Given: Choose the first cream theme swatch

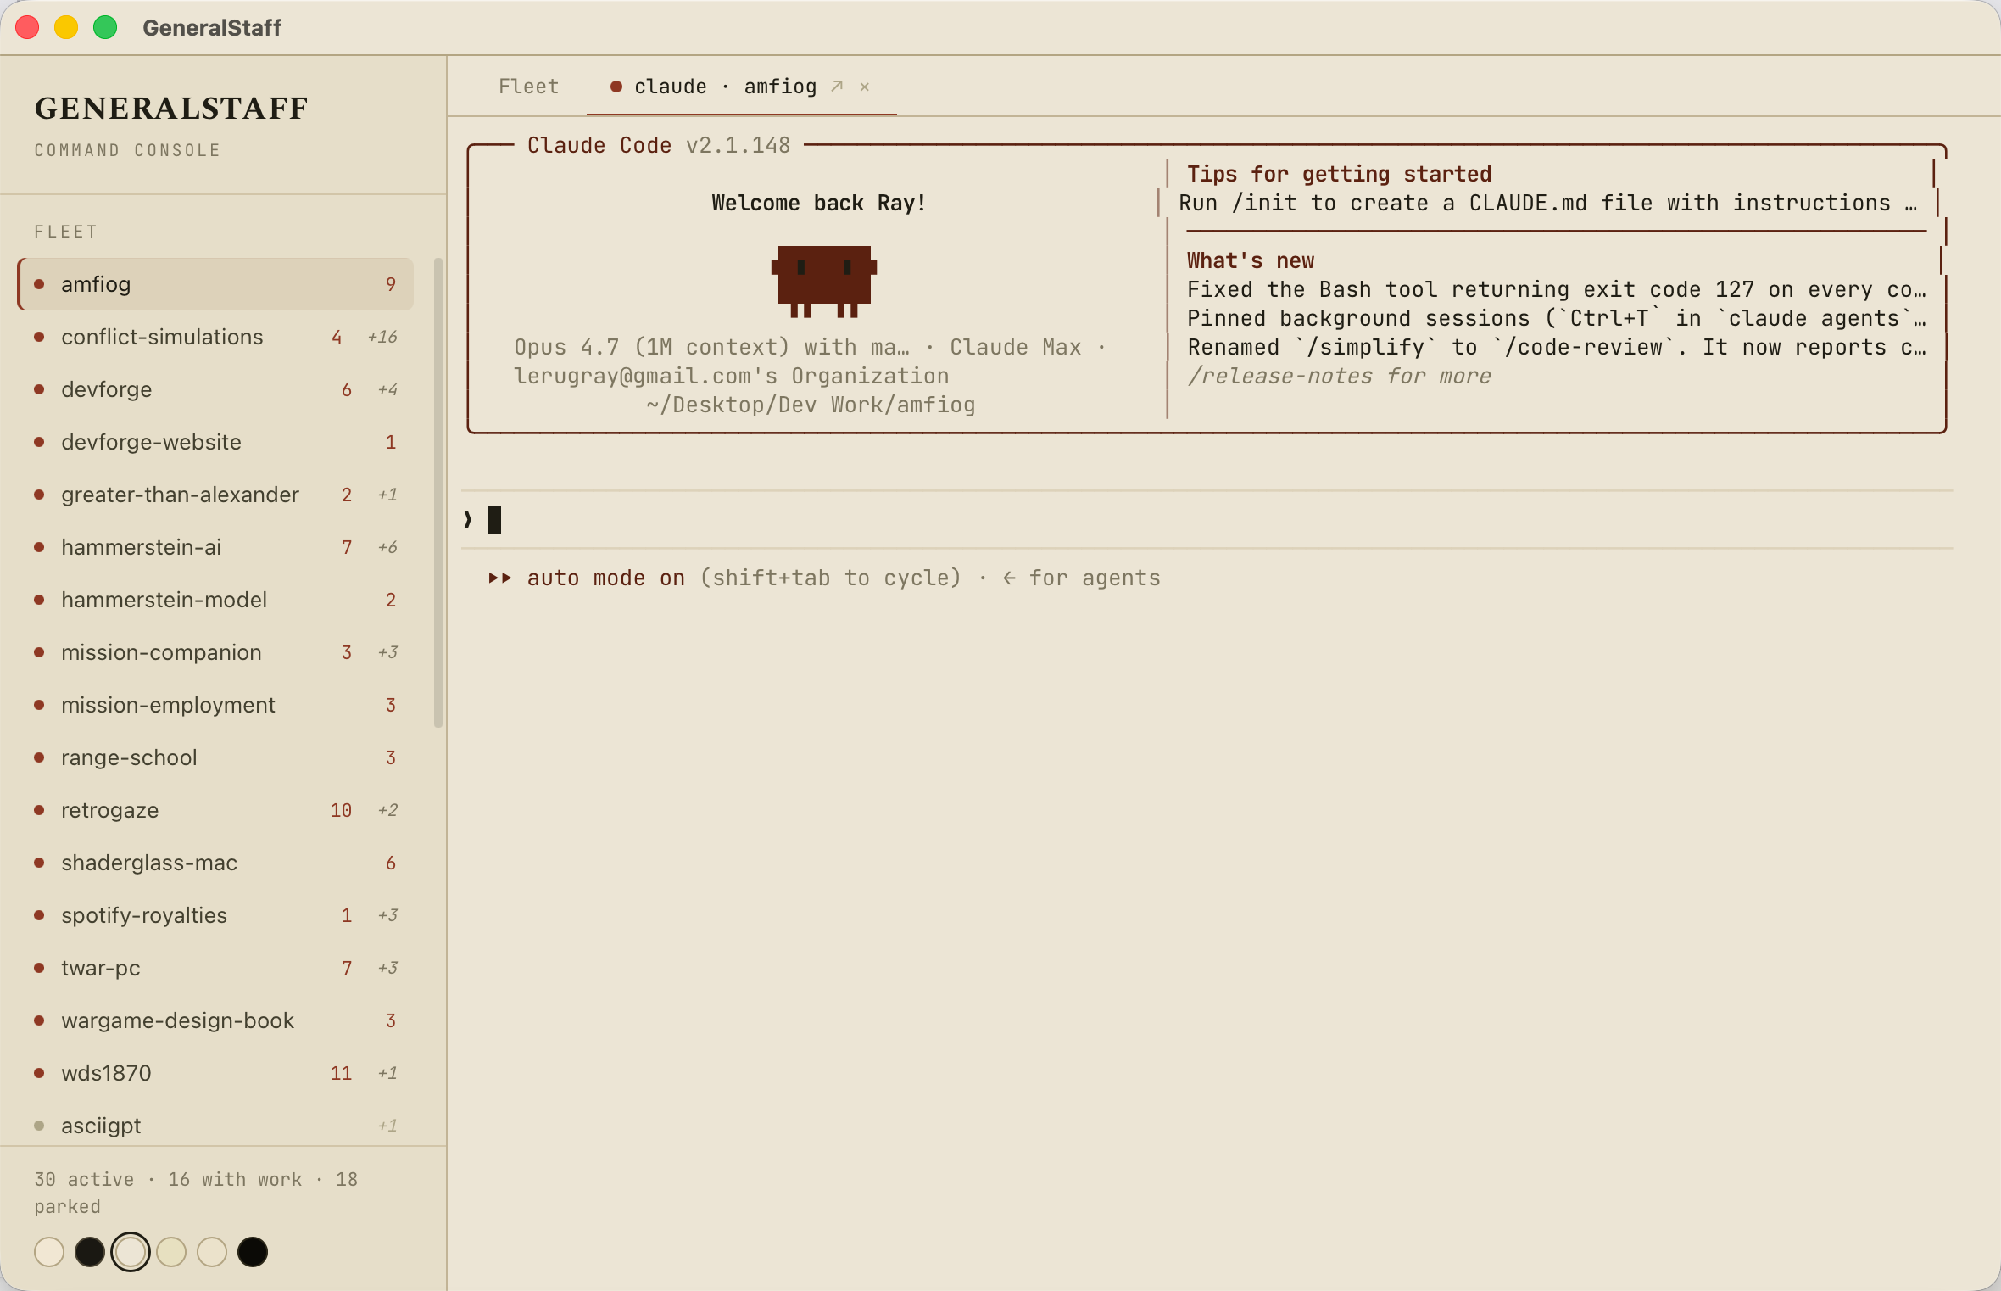Looking at the screenshot, I should tap(49, 1252).
